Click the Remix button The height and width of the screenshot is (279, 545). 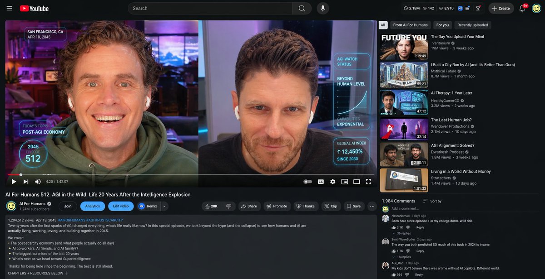pos(148,206)
